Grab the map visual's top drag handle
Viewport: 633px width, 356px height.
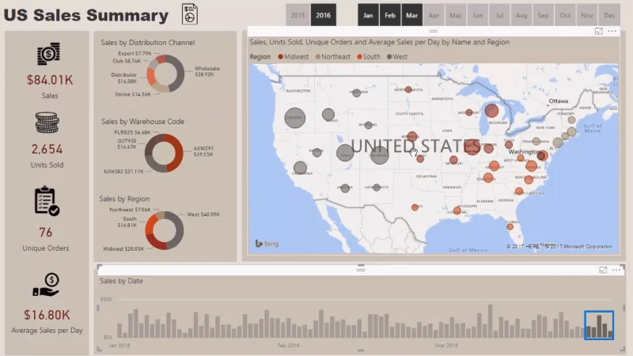pyautogui.click(x=433, y=31)
